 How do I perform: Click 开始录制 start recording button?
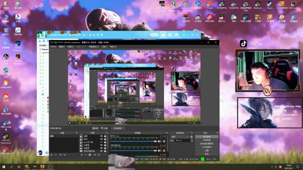pyautogui.click(x=207, y=140)
